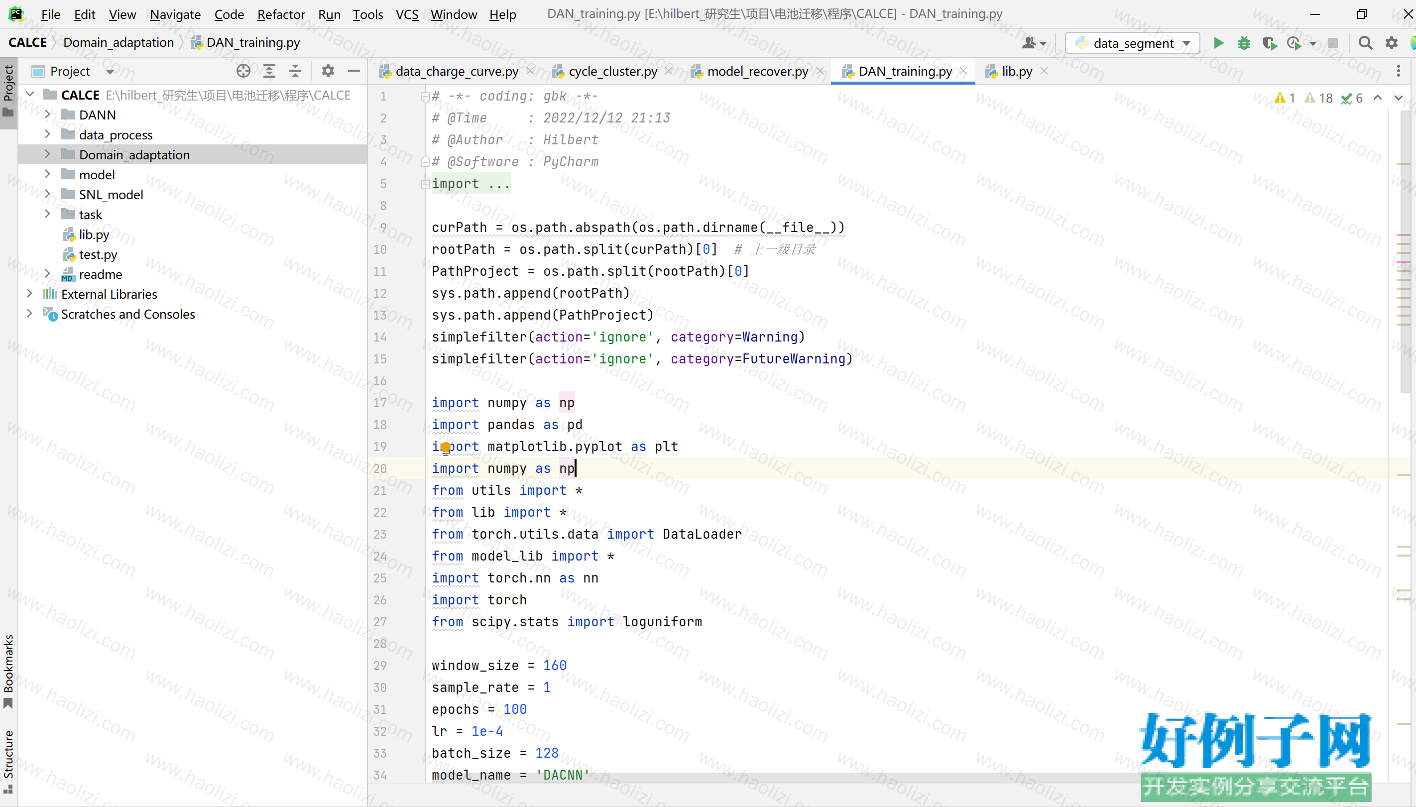The image size is (1416, 807).
Task: Open Search Everywhere magnifier
Action: click(x=1365, y=43)
